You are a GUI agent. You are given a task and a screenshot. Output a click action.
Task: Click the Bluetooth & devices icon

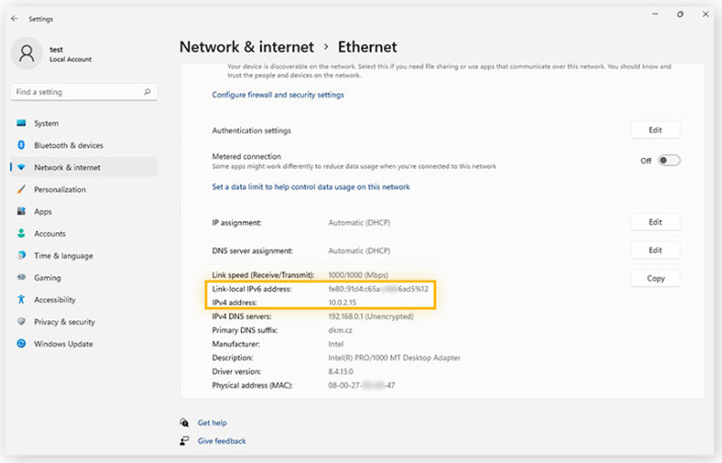[x=21, y=145]
